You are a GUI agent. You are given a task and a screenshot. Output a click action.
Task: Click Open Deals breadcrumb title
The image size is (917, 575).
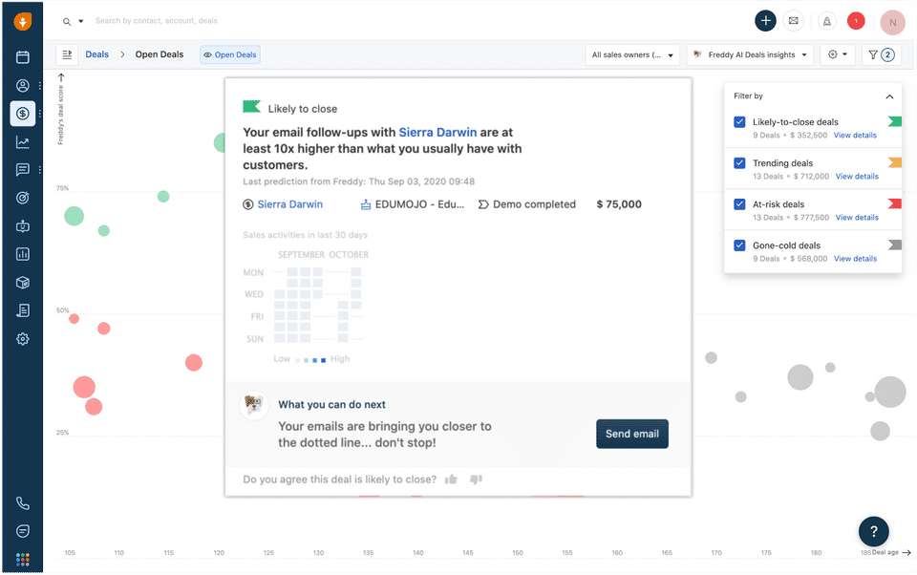click(160, 54)
